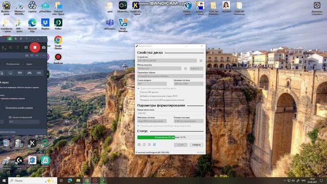Click the ENG language indicator in taskbar

pyautogui.click(x=303, y=180)
